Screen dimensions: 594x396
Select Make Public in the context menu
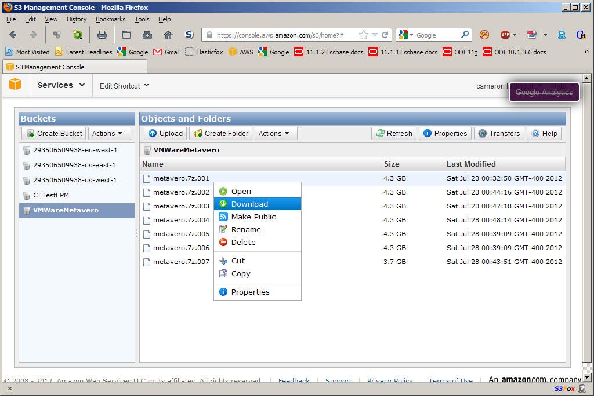[x=258, y=217]
